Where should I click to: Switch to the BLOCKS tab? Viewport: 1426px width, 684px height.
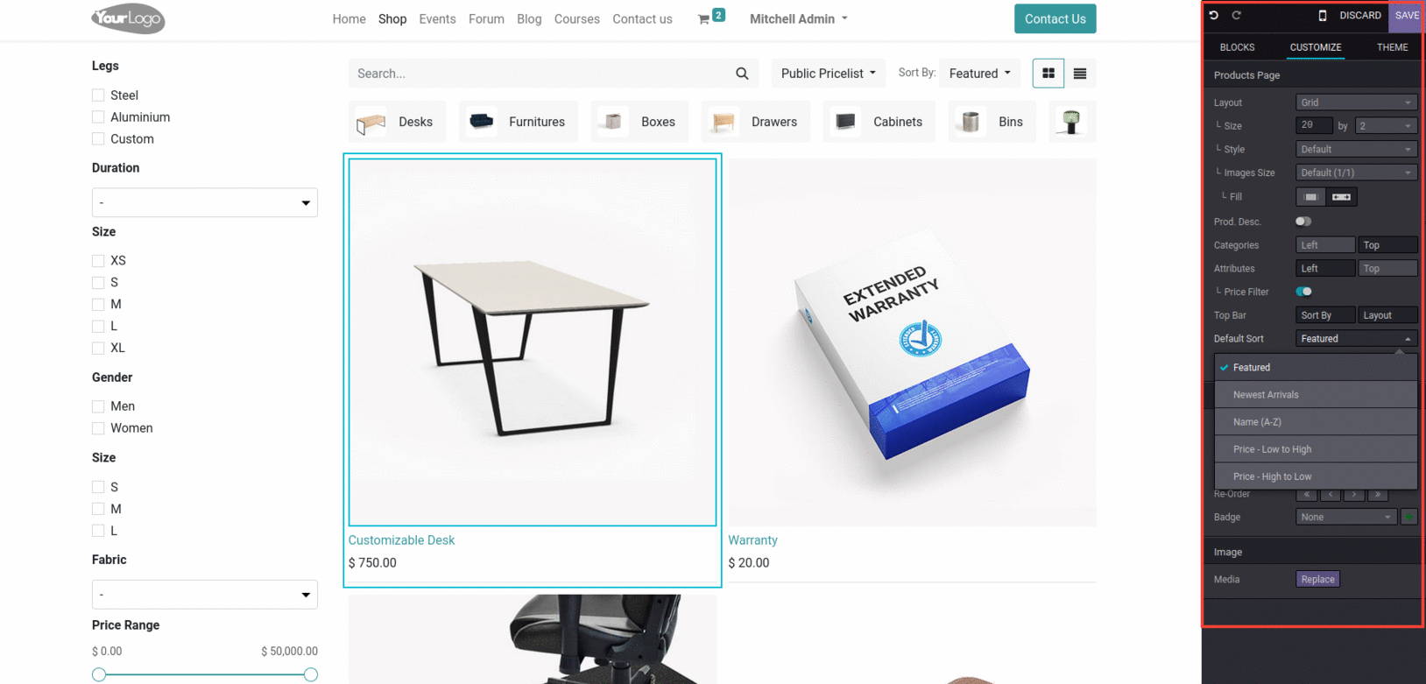pyautogui.click(x=1237, y=47)
